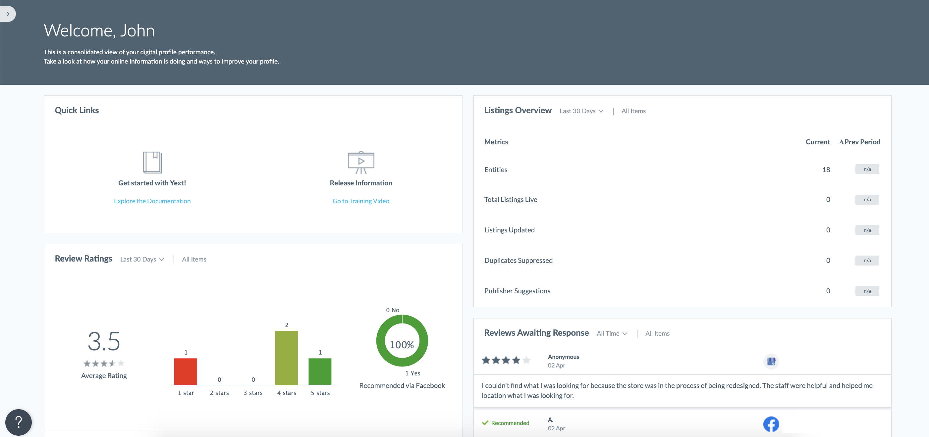Viewport: 929px width, 437px height.
Task: Click the Facebook icon on A.'s review
Action: [771, 424]
